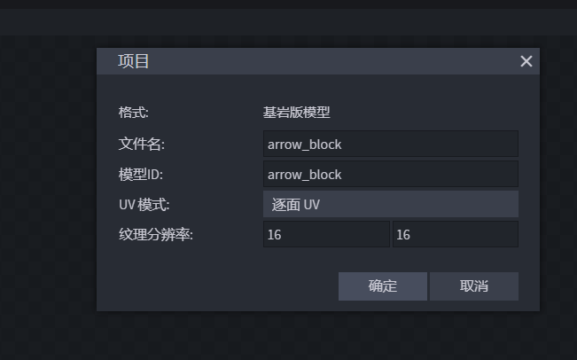This screenshot has height=360, width=577.
Task: Dismiss the dialog with 取消
Action: coord(474,286)
